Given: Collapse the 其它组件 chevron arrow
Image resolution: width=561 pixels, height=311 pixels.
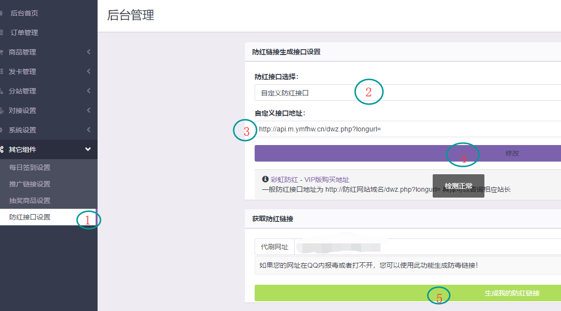Looking at the screenshot, I should (x=88, y=149).
